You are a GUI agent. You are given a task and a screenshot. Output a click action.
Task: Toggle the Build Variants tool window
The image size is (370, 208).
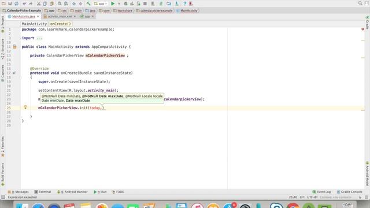pyautogui.click(x=2, y=174)
